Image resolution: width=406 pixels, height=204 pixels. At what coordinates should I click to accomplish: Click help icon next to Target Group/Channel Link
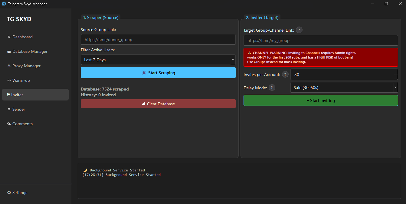point(299,30)
